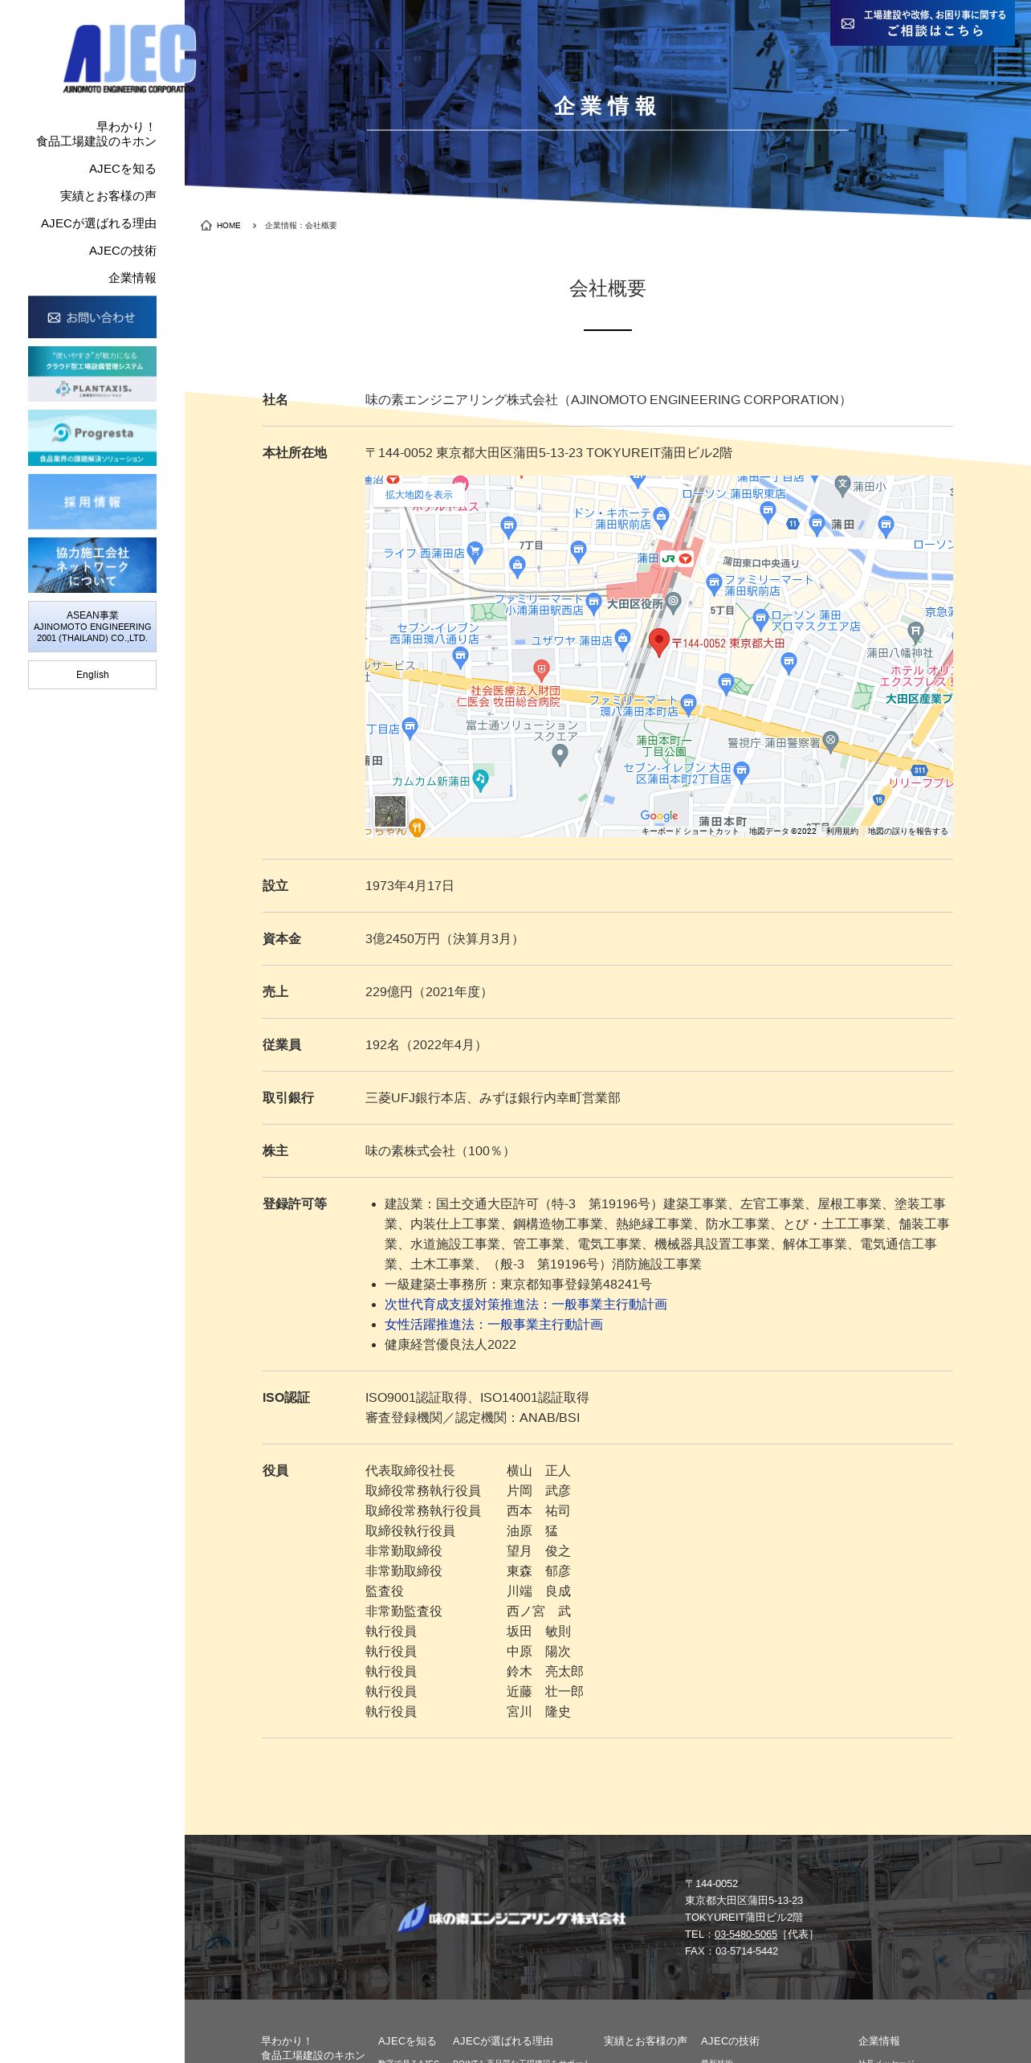Click the PLANTAXIS banner
The image size is (1031, 2063).
click(92, 374)
